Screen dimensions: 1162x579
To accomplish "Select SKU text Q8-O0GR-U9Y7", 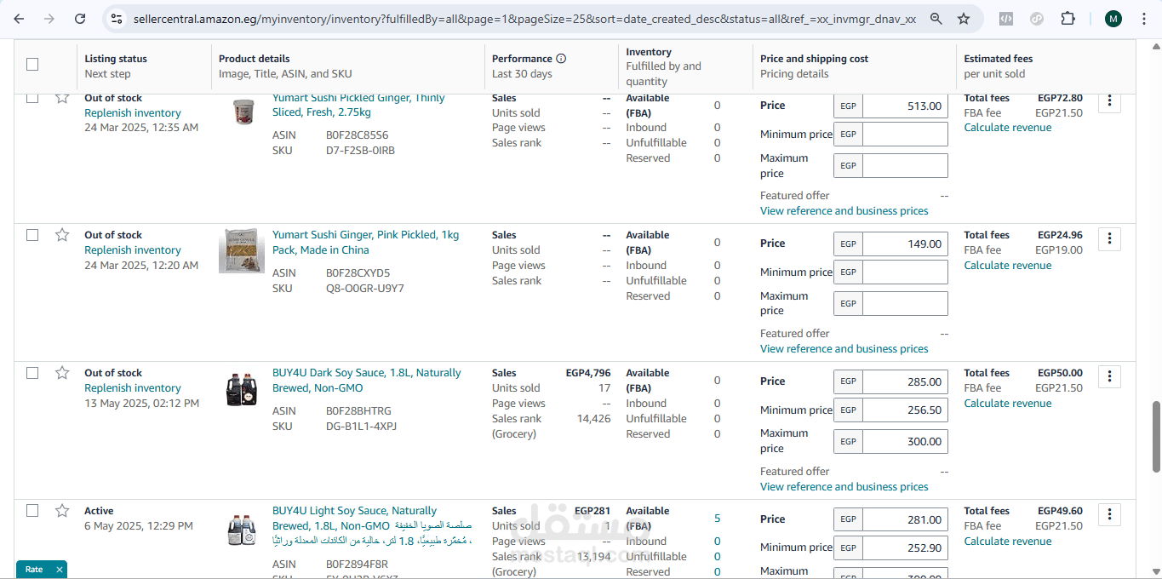I will click(365, 289).
